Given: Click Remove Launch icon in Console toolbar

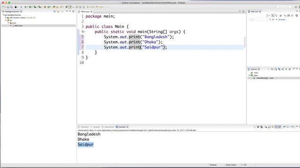Looking at the screenshot, I should pyautogui.click(x=258, y=127).
